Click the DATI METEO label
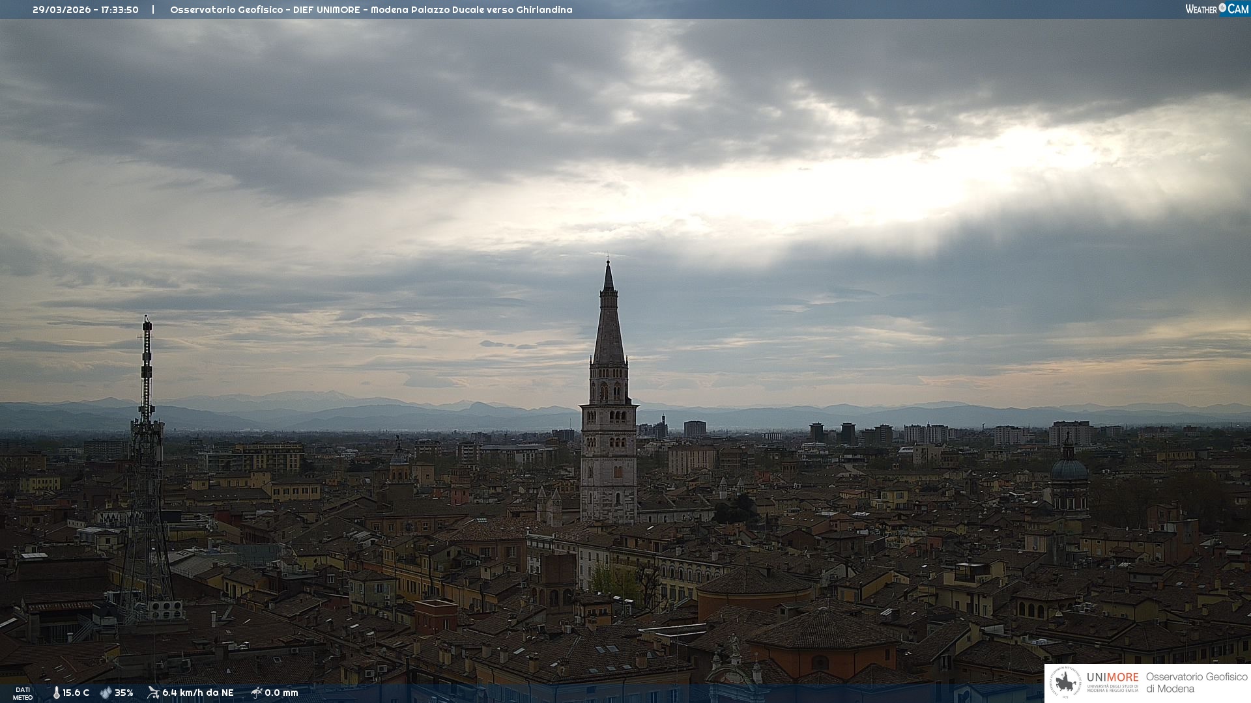This screenshot has width=1251, height=703. tap(23, 693)
